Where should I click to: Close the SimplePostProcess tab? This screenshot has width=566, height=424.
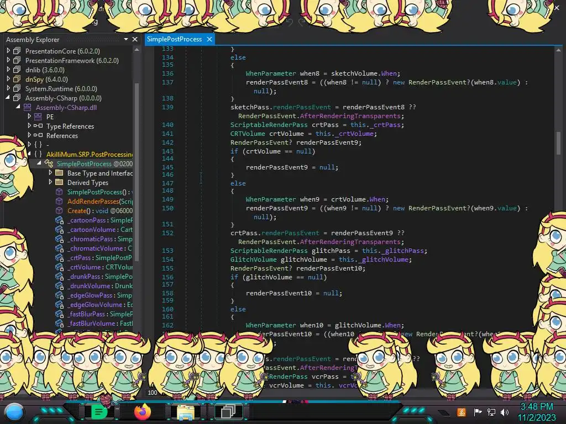(x=209, y=39)
